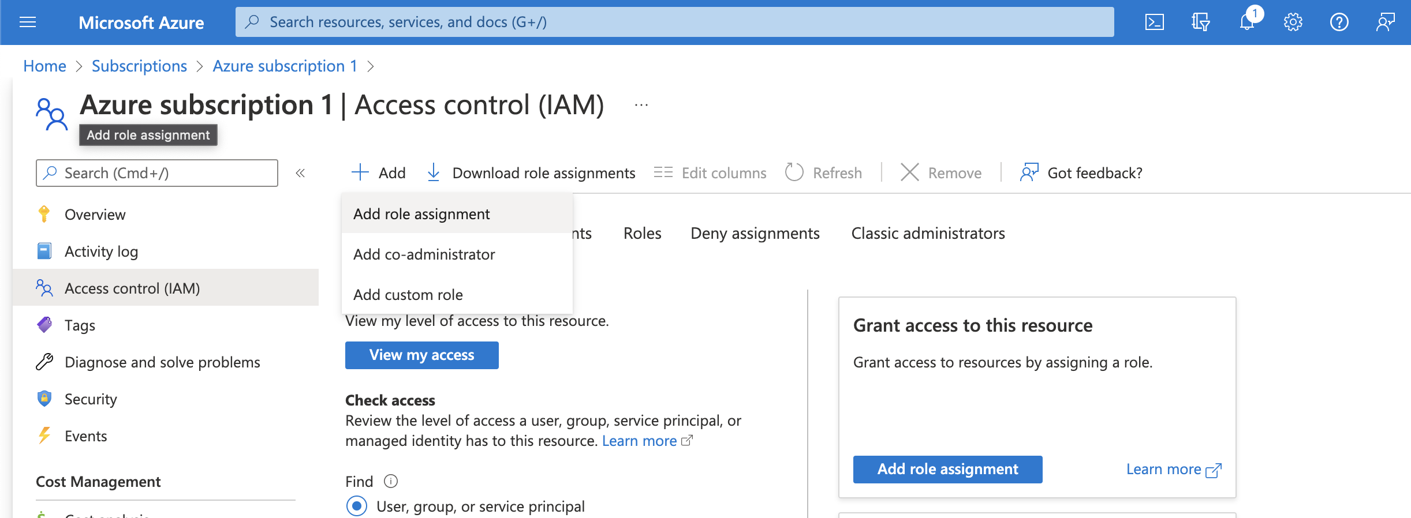1411x518 pixels.
Task: Select User, group, or service principal radio
Action: (x=357, y=506)
